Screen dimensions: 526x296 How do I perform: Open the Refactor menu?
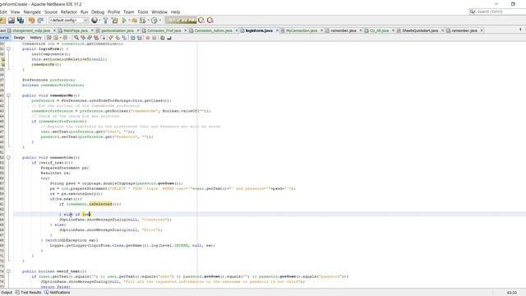[x=69, y=12]
